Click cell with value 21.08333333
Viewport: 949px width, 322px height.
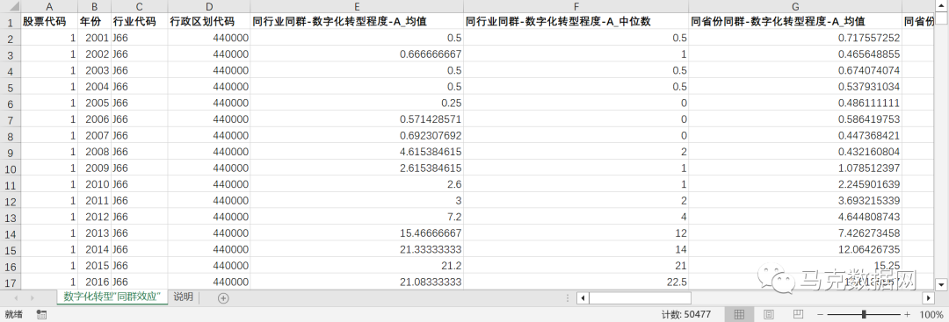click(x=357, y=282)
